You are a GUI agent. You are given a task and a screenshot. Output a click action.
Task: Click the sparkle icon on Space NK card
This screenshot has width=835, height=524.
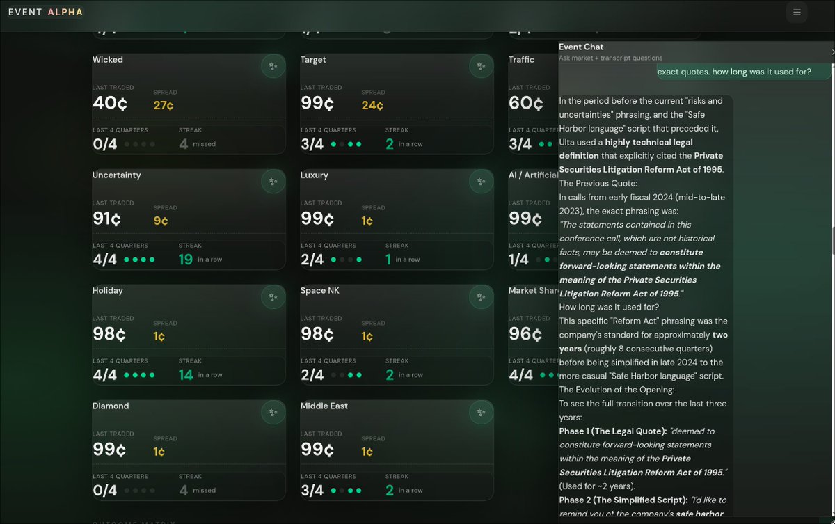[x=481, y=297]
